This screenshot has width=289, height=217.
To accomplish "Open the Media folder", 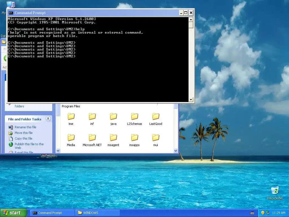I will pos(71,140).
